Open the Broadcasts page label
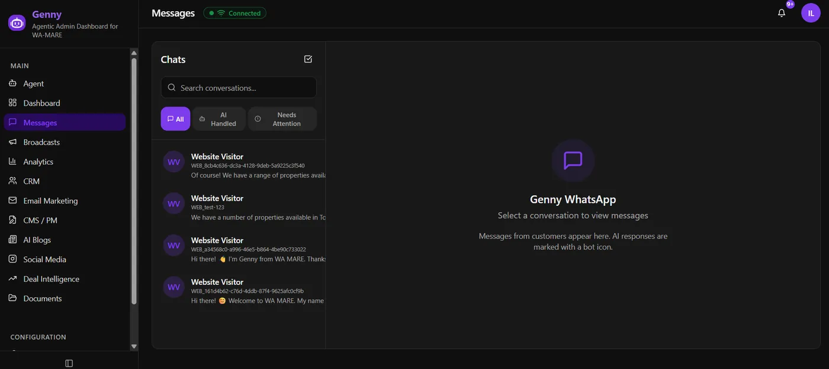 [x=41, y=142]
